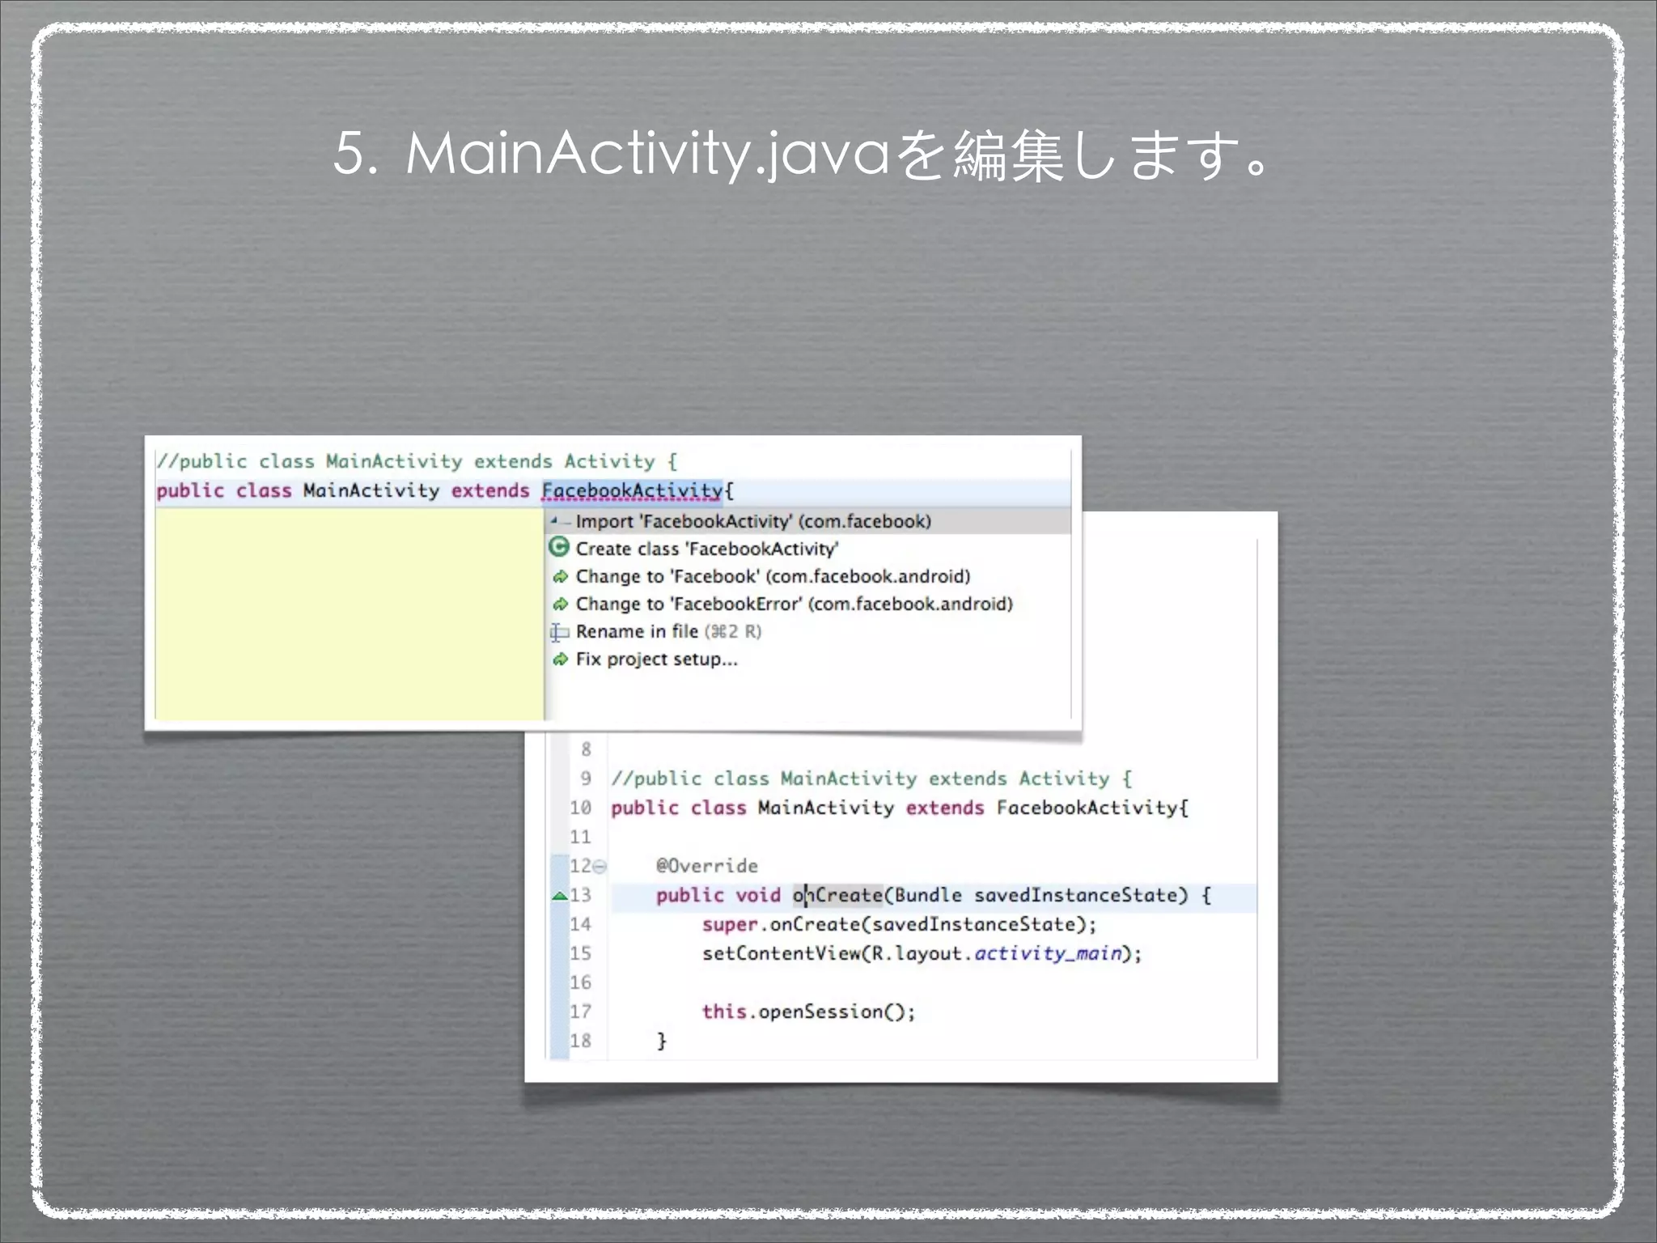
Task: Click the commented class line at line 9
Action: (871, 778)
